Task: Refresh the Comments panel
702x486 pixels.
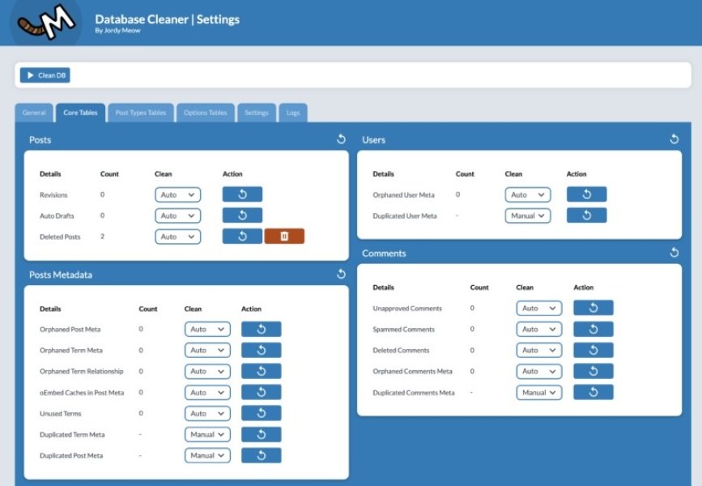Action: (x=674, y=253)
